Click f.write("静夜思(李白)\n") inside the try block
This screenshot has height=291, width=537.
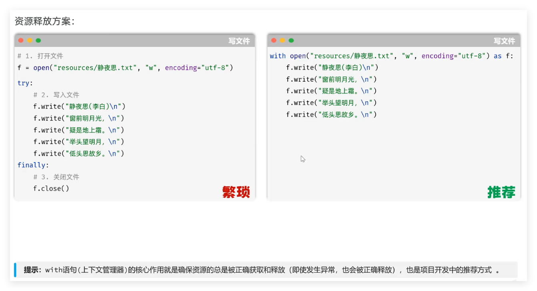80,106
